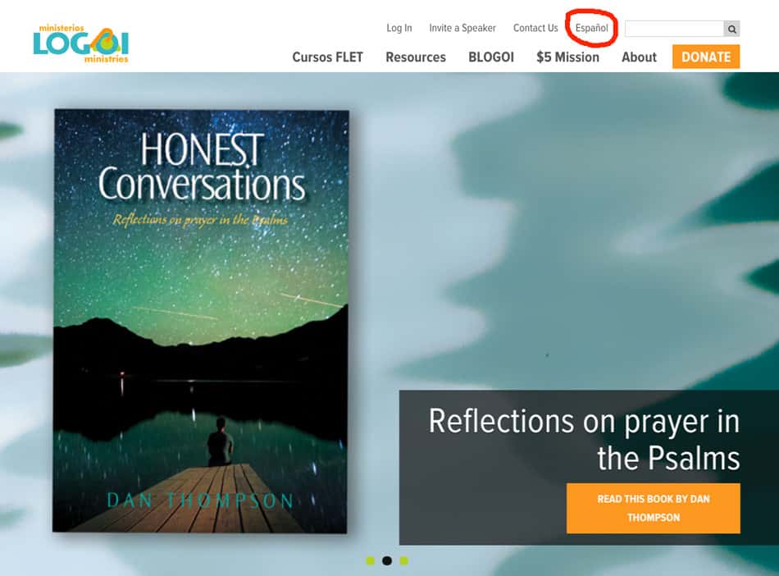Click the search magnifier icon
Screen dimensions: 779x576
731,29
